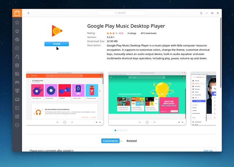This screenshot has height=167, width=234.
Task: Install Google Play Music Desktop Player
Action: click(x=56, y=44)
